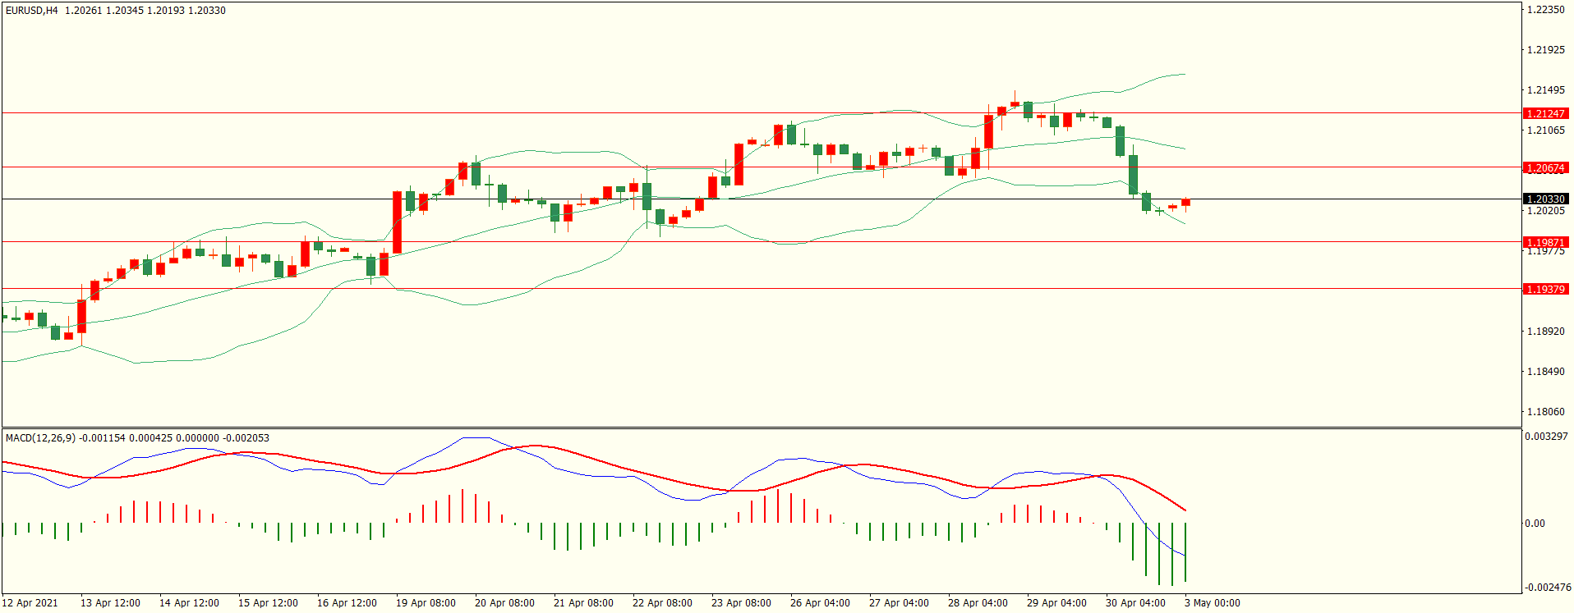Click the 1.22350 price scale value
Image resolution: width=1574 pixels, height=613 pixels.
pyautogui.click(x=1545, y=10)
